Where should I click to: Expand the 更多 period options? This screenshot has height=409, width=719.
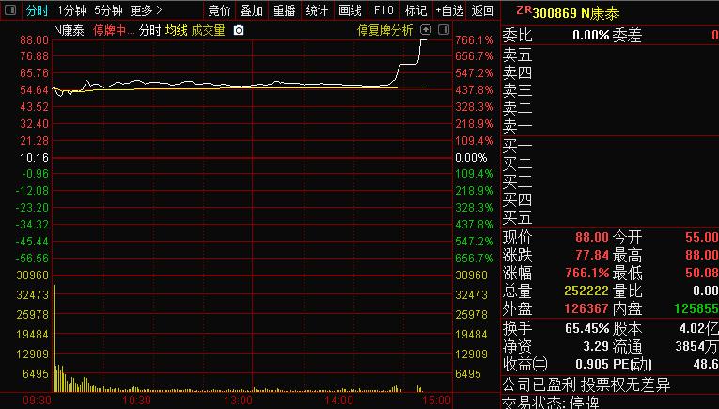click(146, 10)
